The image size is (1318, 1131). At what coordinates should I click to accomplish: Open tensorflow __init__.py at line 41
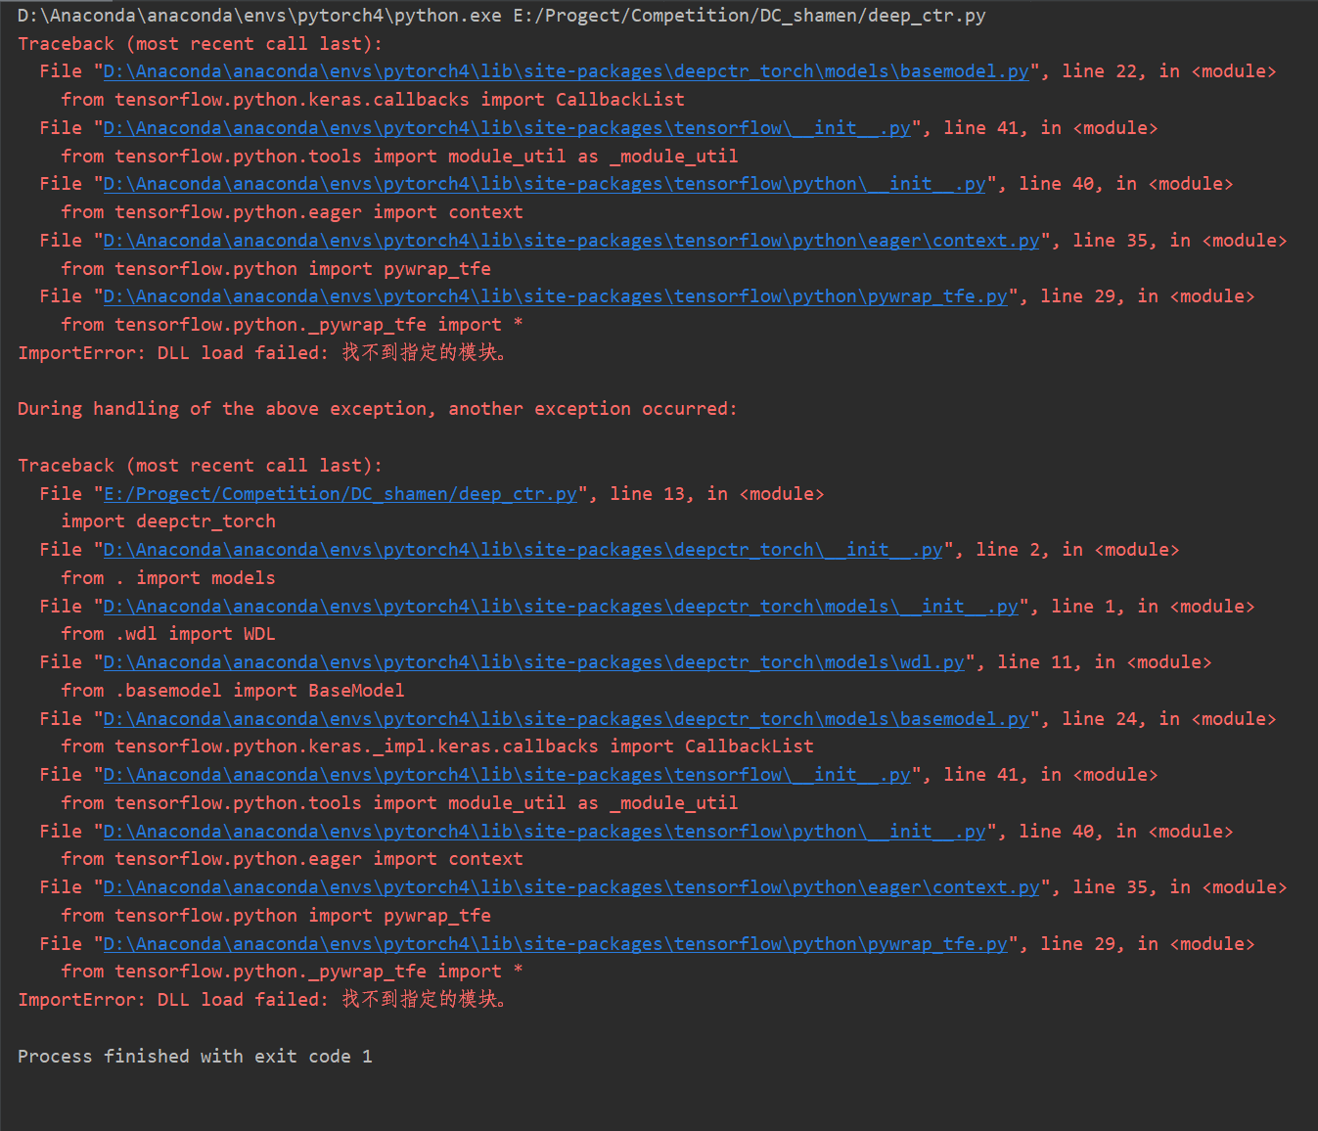504,127
